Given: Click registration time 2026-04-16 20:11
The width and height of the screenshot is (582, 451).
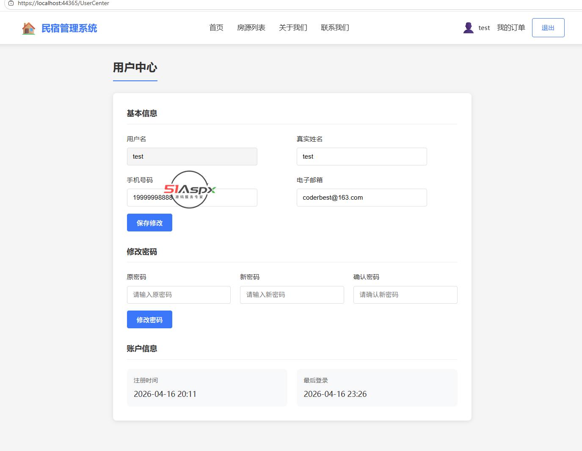Looking at the screenshot, I should tap(165, 394).
